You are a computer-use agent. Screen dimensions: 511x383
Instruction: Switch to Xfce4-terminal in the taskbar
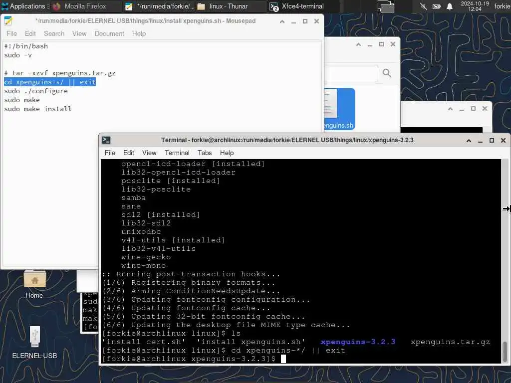point(302,6)
